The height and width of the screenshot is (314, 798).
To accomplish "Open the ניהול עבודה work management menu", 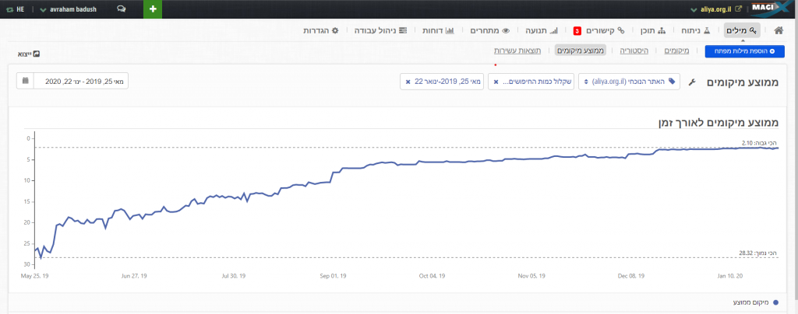I will pyautogui.click(x=380, y=30).
